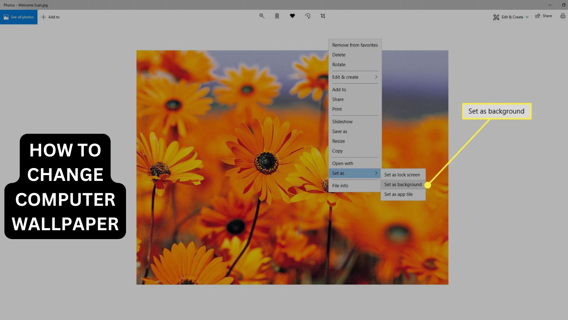Screen dimensions: 568x320
Task: Rotate the image with the rotate icon
Action: click(308, 16)
